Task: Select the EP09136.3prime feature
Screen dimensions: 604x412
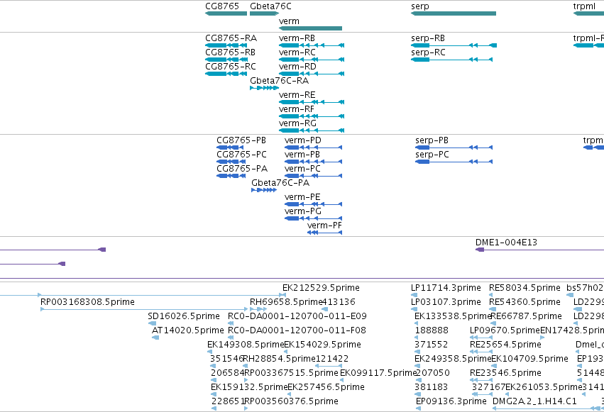Action: (419, 408)
